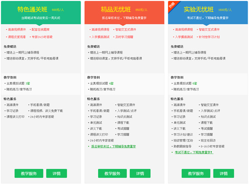Click red feature 高清视频课件 in 特色通关班

tap(17, 29)
